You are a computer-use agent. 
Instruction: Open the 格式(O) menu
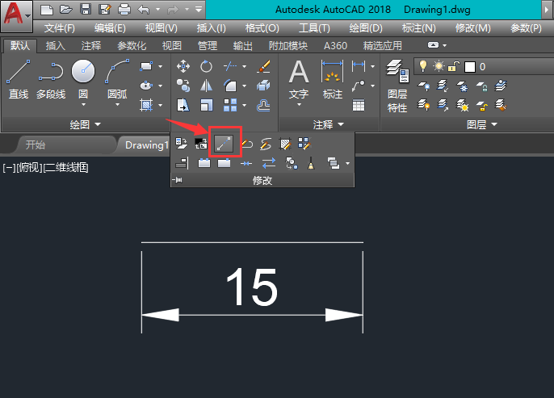pos(262,28)
